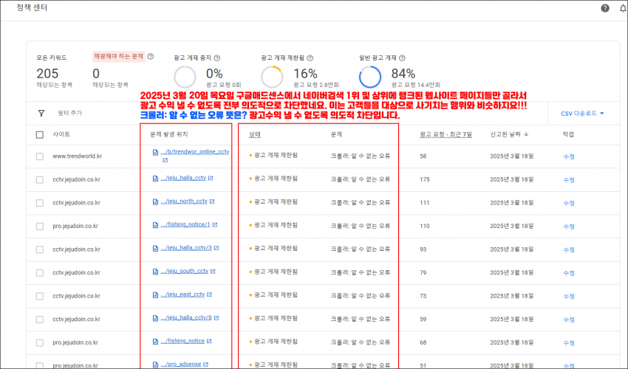Sort by 광고 요청 - 최근 7일 column
628x369 pixels.
446,134
